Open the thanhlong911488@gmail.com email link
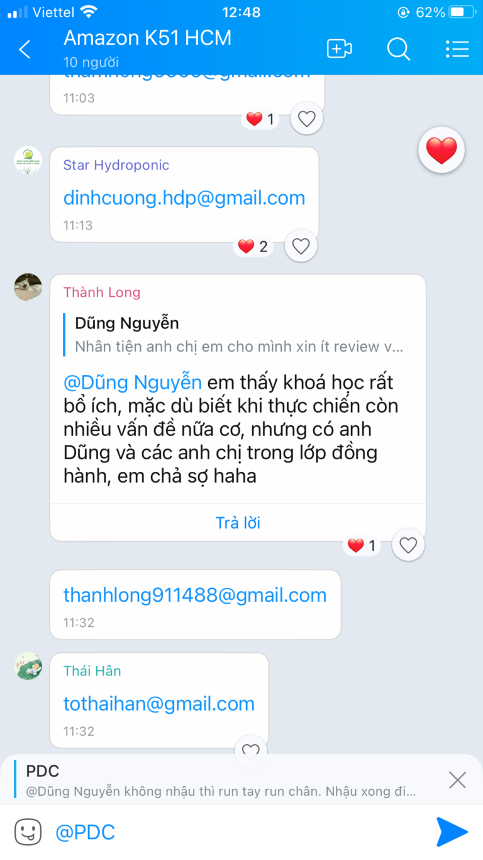The image size is (483, 860). point(195,595)
